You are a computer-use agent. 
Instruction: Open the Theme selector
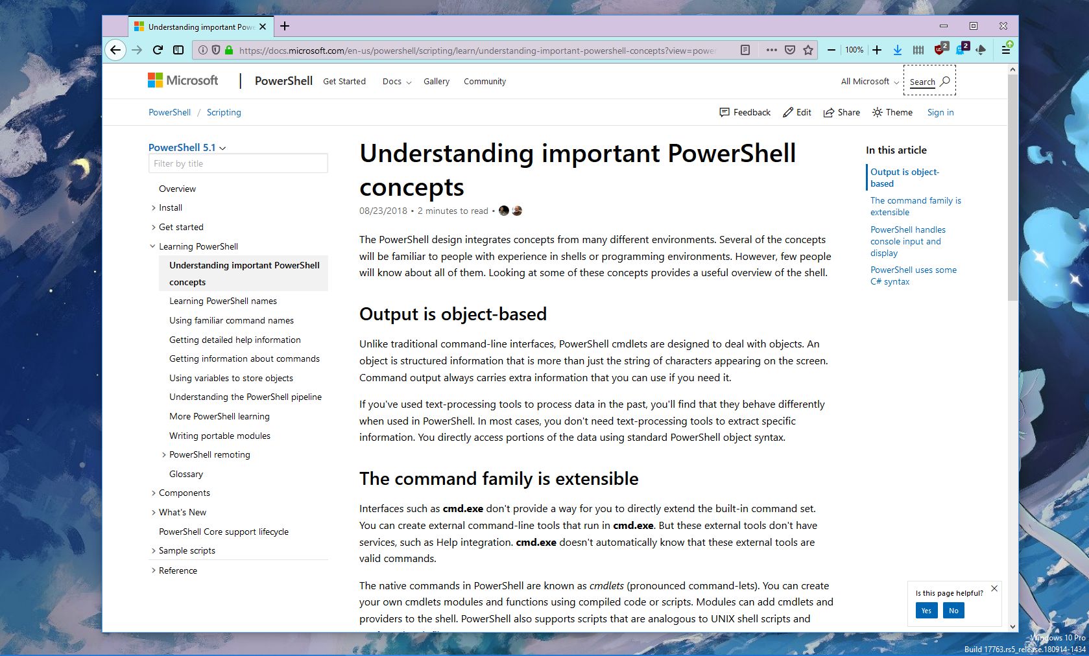[x=892, y=112]
